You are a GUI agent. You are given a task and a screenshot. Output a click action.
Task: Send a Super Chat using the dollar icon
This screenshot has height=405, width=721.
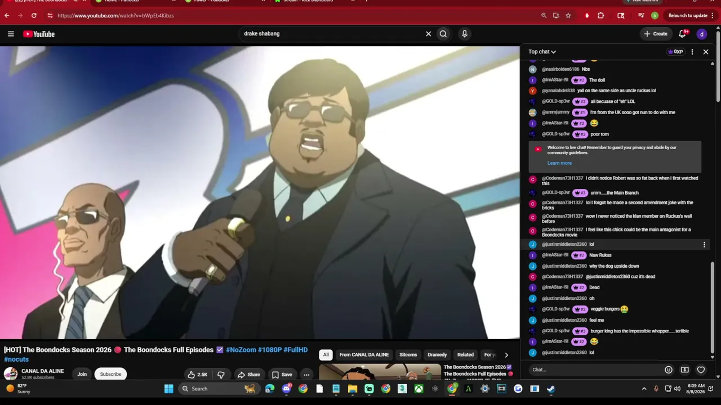pos(685,370)
